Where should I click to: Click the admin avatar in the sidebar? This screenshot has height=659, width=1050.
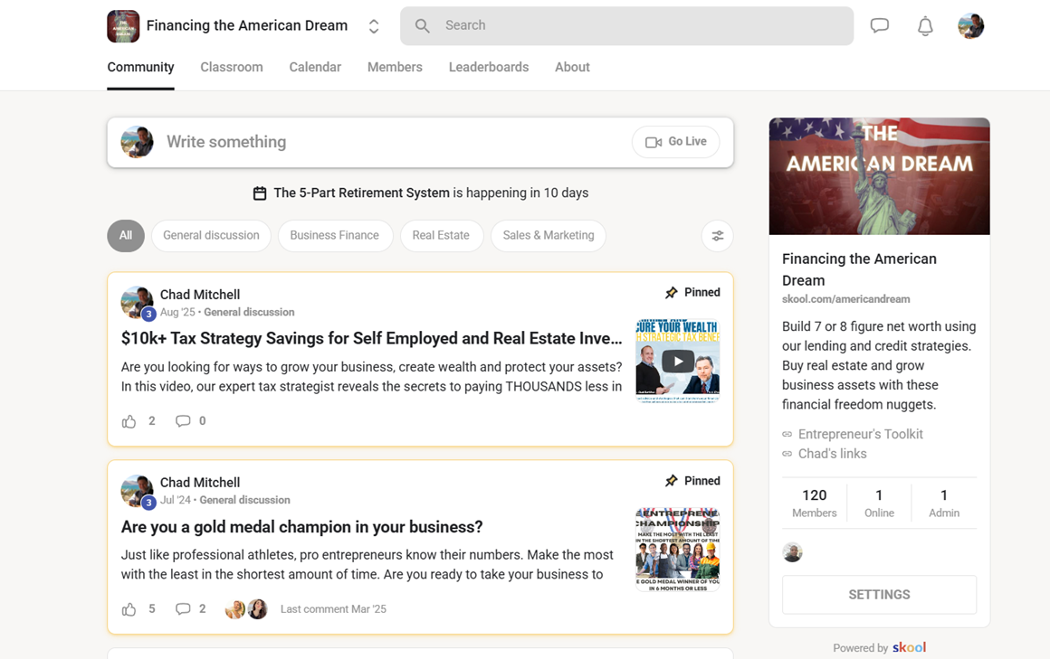click(x=792, y=552)
